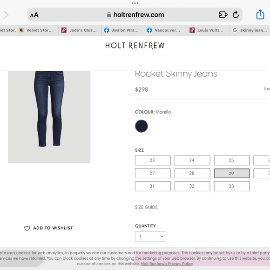Open Holt Renfrew's Privacy Policy link
The image size is (270, 270).
point(167,264)
